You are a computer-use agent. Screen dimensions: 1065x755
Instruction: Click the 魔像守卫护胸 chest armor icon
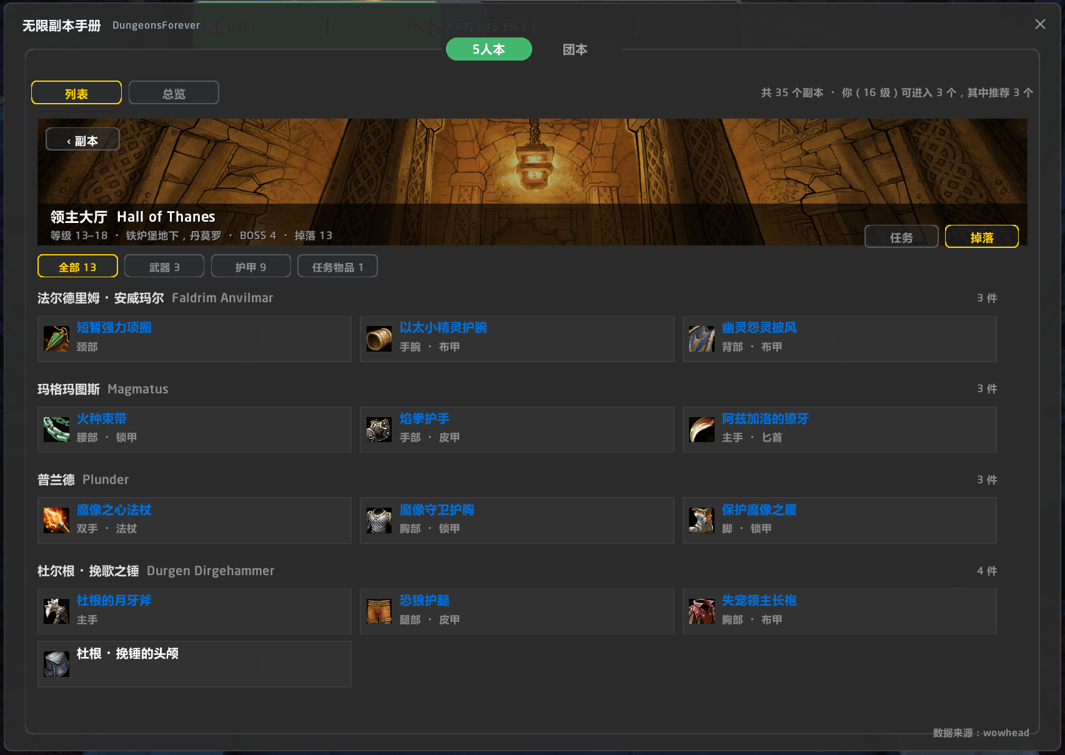[379, 521]
